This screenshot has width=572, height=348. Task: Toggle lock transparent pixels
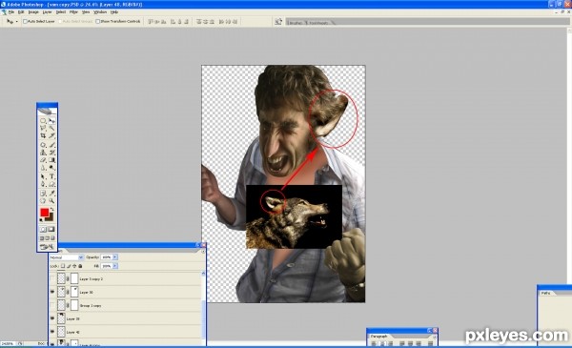[63, 266]
